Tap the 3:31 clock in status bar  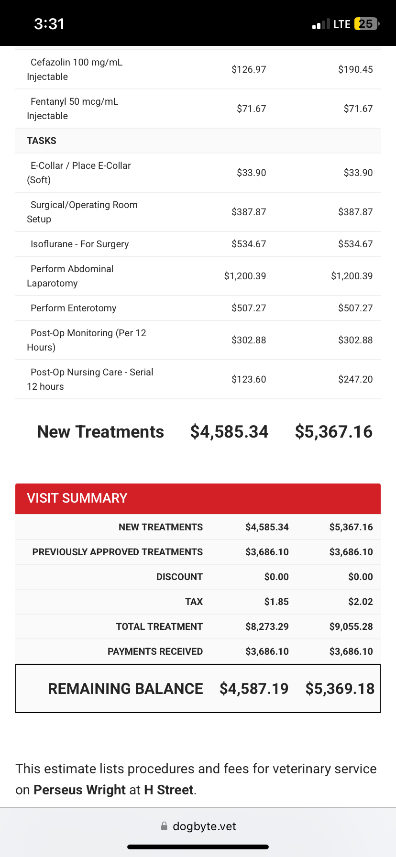point(49,24)
